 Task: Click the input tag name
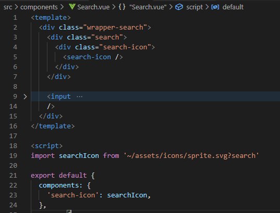point(61,97)
